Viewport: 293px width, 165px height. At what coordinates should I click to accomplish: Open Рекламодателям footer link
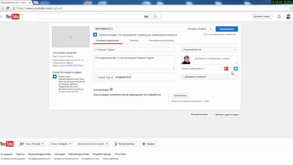[78, 154]
